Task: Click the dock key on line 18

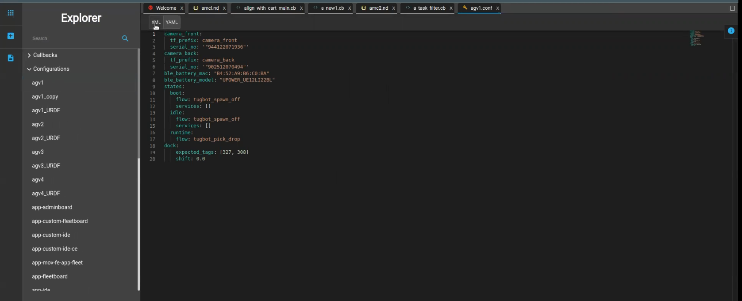Action: (170, 145)
